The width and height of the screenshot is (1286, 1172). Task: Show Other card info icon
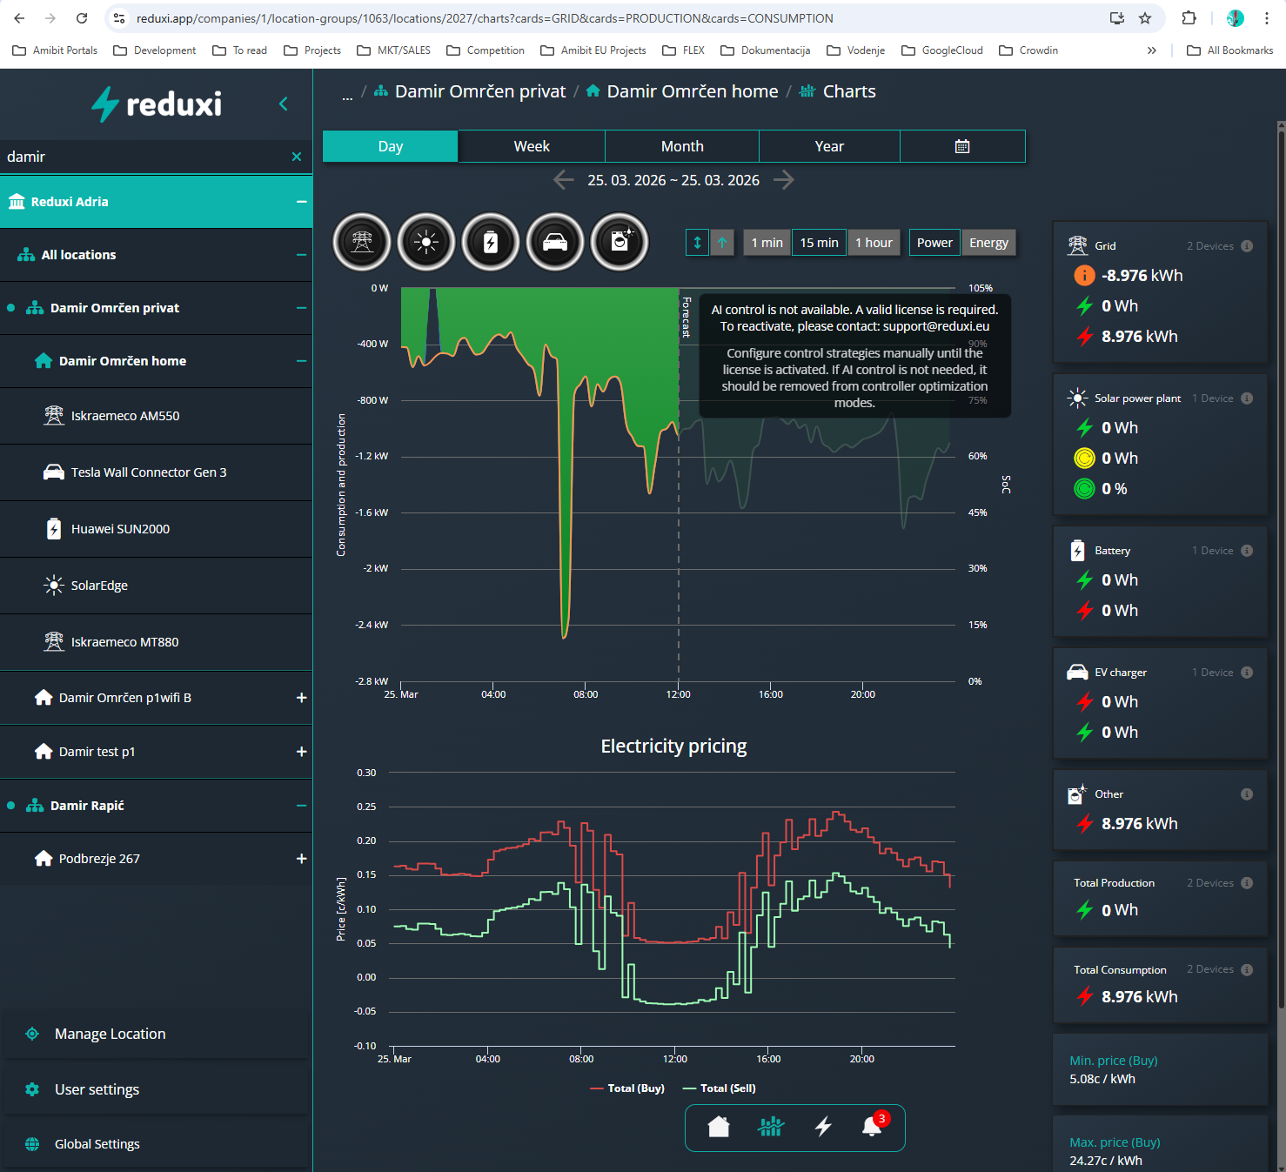click(x=1247, y=794)
